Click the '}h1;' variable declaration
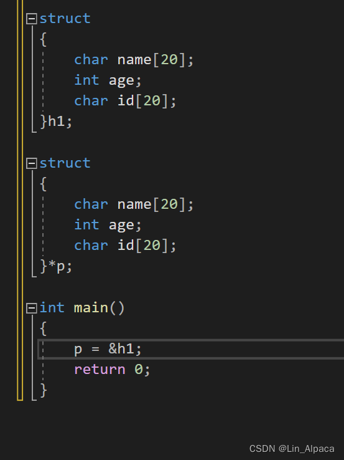344x460 pixels. [56, 122]
